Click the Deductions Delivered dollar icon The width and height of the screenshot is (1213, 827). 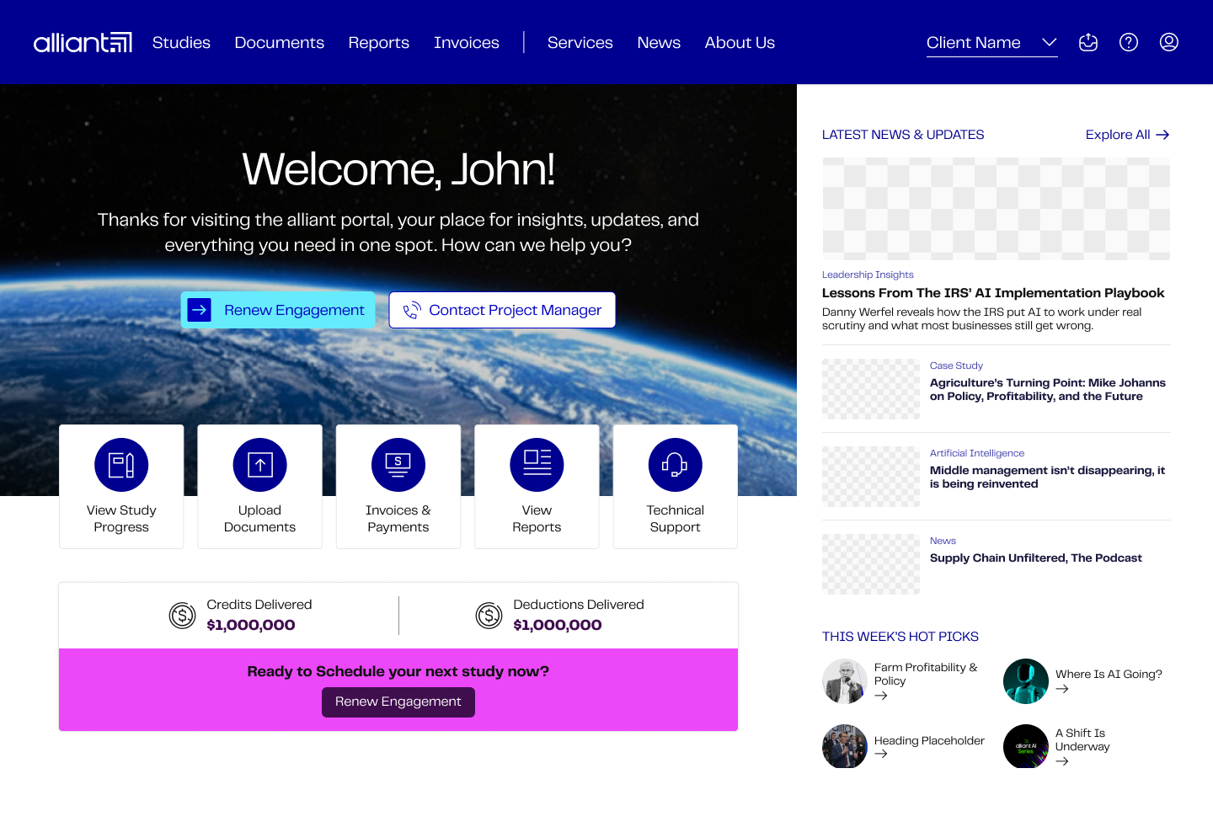[489, 616]
